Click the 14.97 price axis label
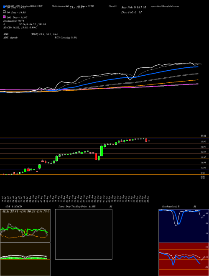Image resolution: width=209 pixels, height=276 pixels. 203,147
